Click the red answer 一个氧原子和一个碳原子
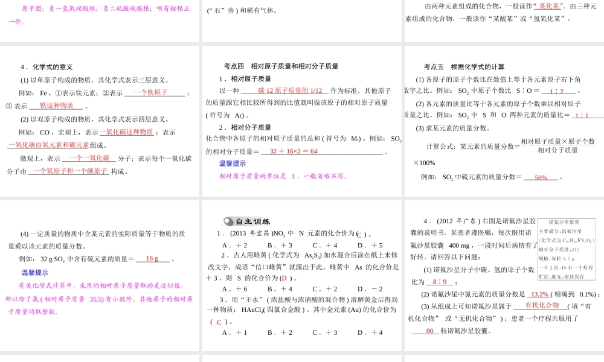The image size is (604, 362). pos(69,171)
